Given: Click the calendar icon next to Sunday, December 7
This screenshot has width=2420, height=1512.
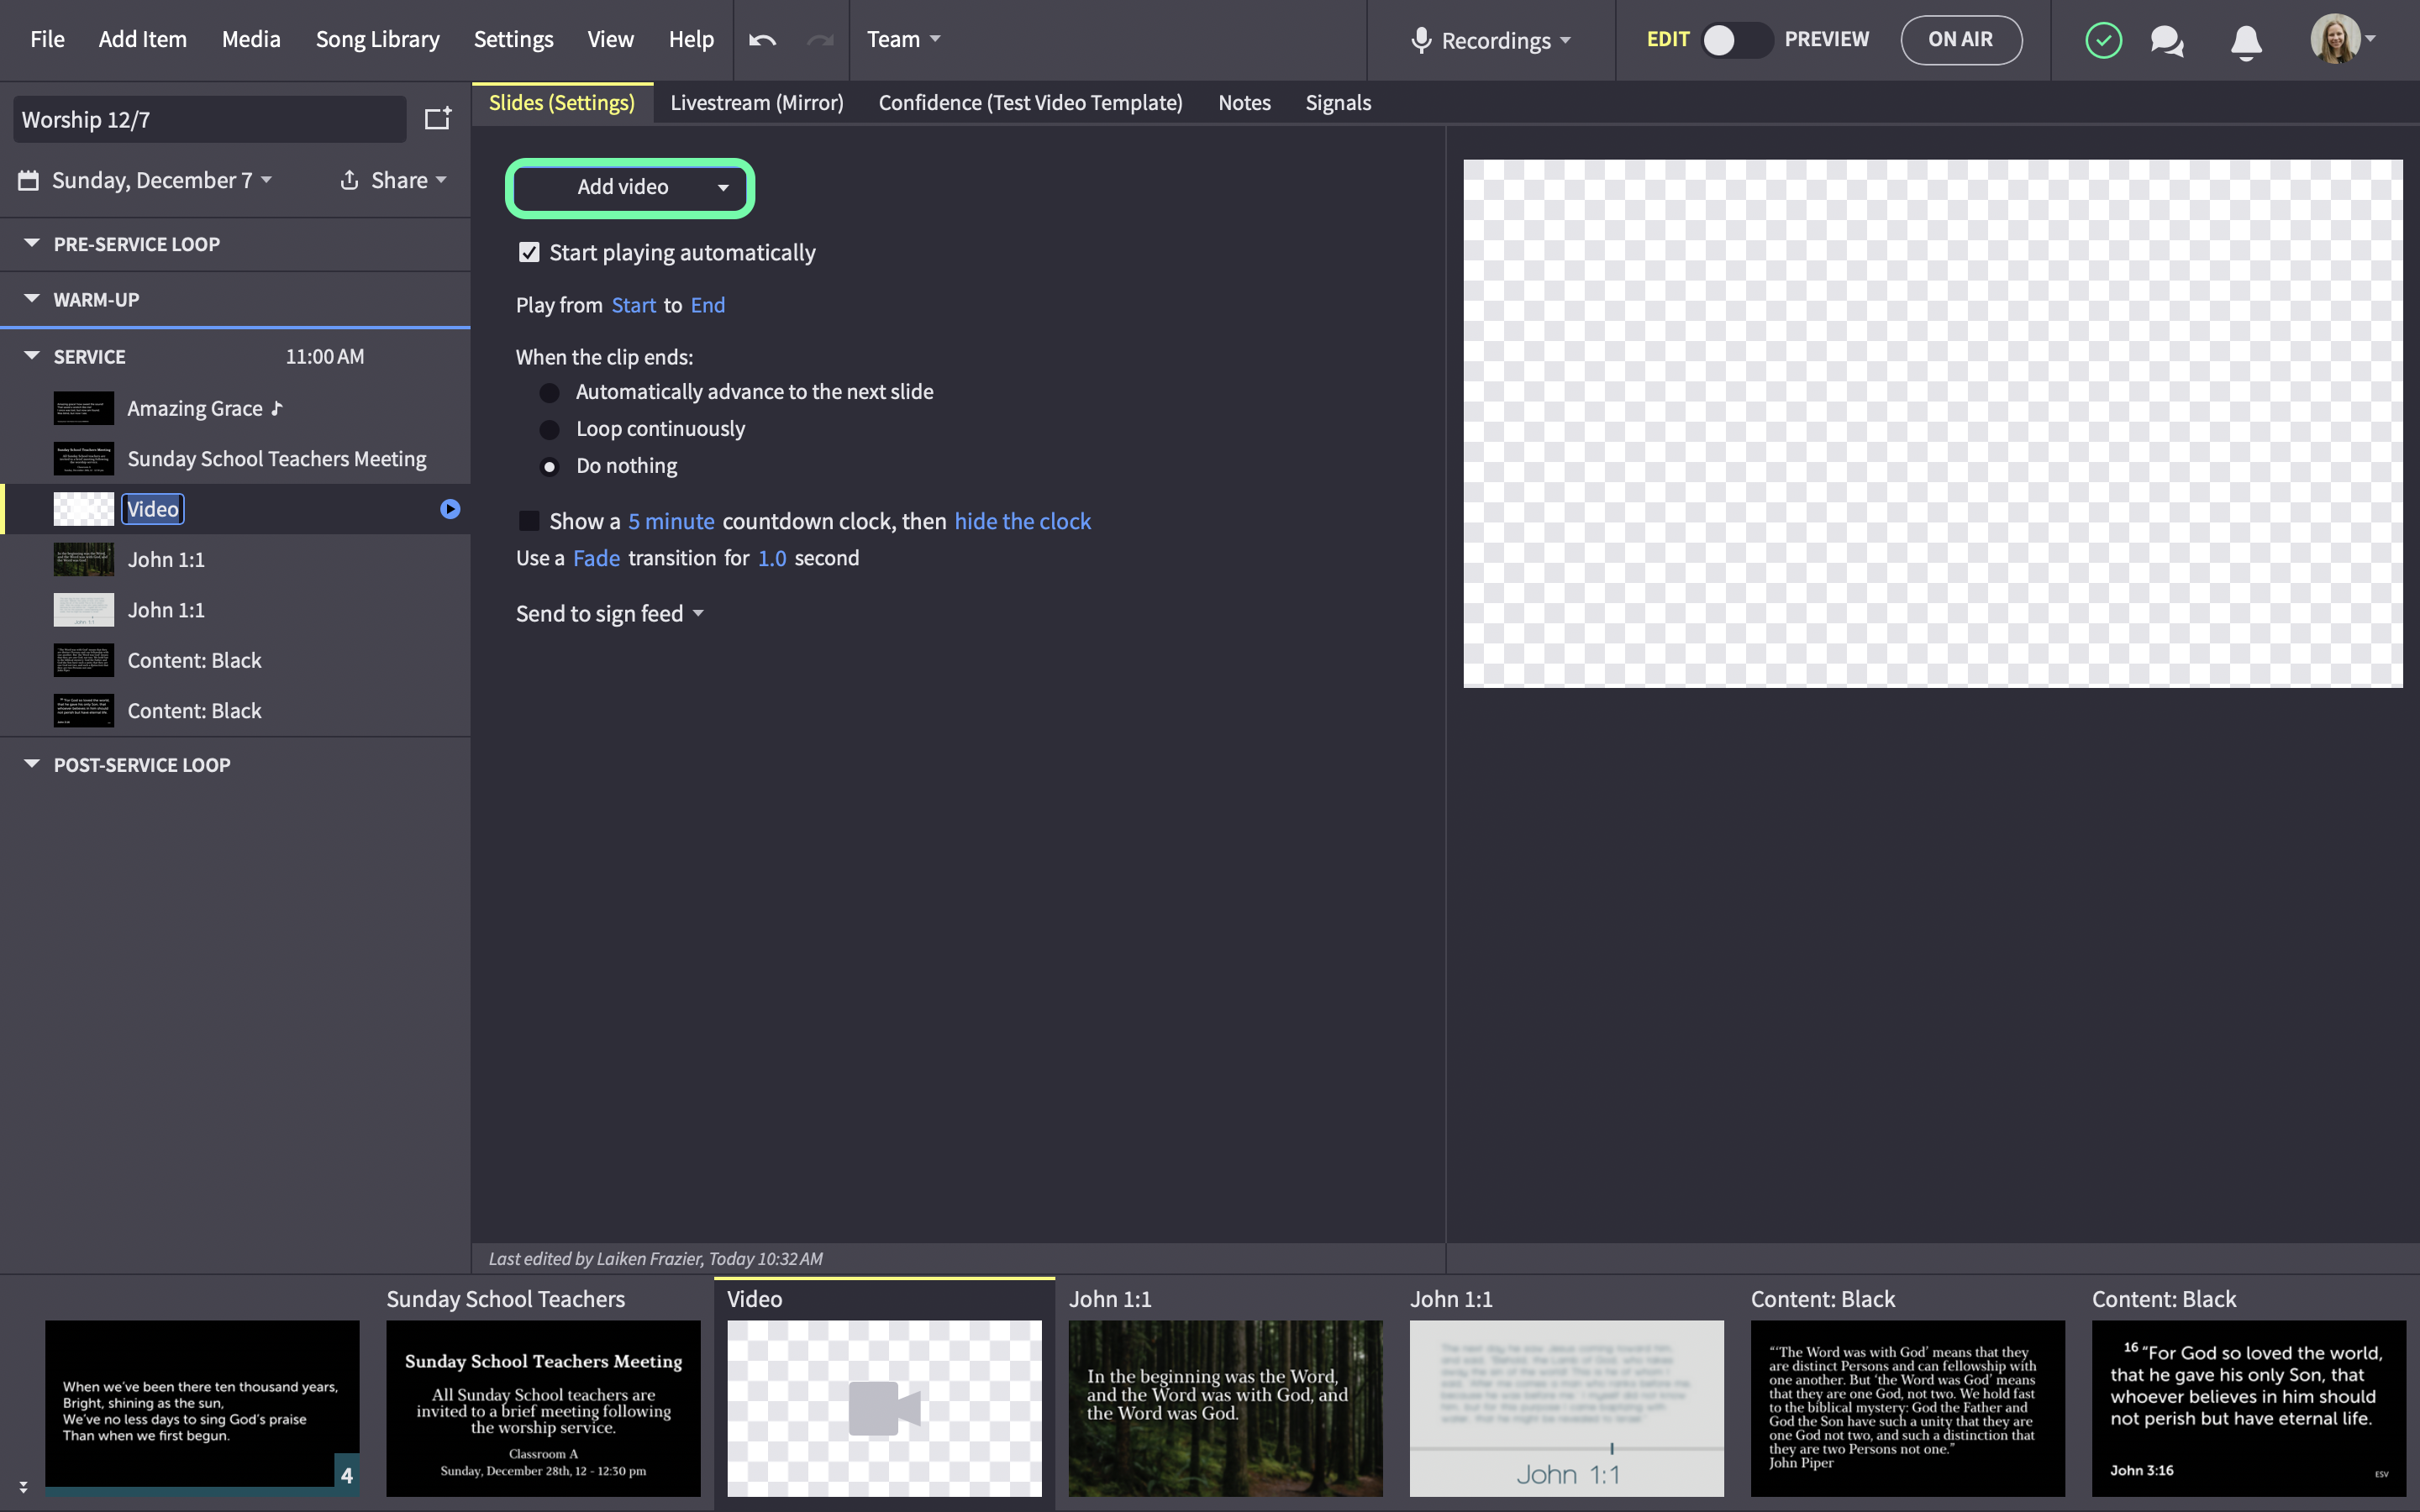Looking at the screenshot, I should tap(28, 180).
